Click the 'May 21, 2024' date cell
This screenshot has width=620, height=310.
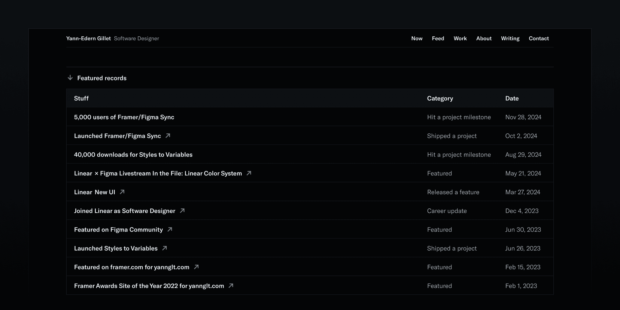tap(523, 173)
